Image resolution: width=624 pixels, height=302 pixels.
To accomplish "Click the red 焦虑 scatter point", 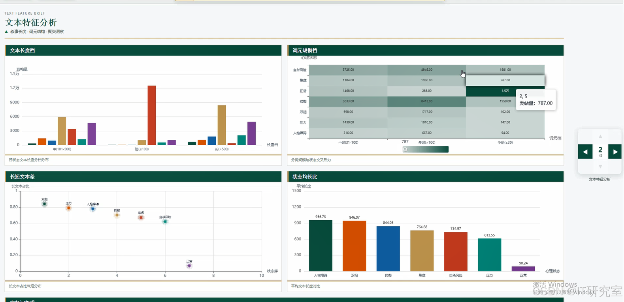I will [141, 218].
